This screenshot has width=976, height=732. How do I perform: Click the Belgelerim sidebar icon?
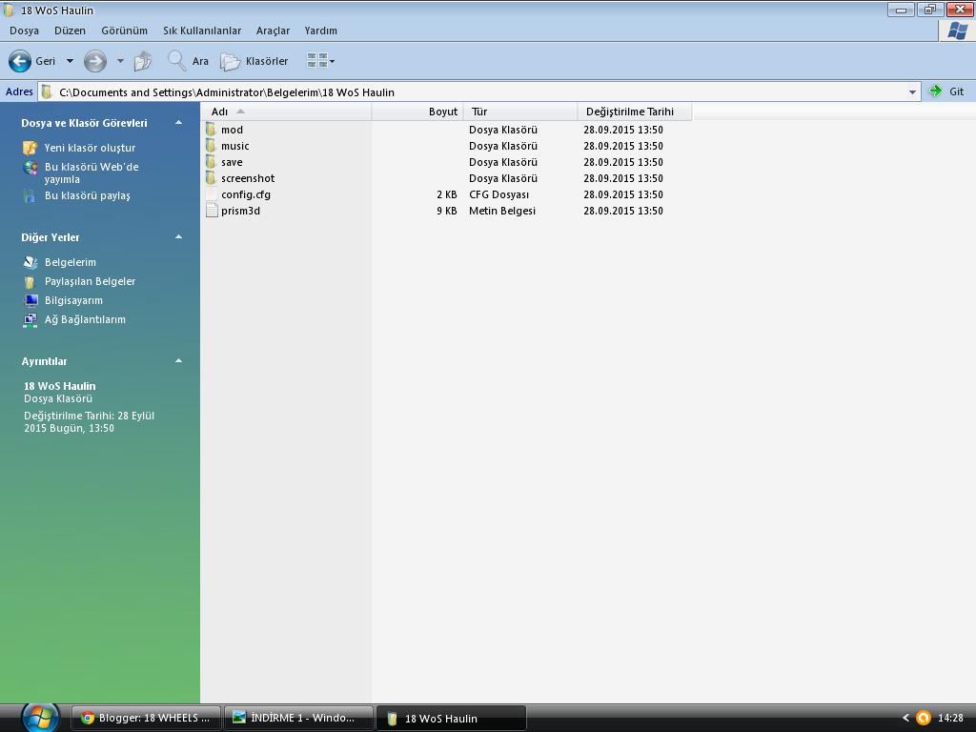point(30,262)
